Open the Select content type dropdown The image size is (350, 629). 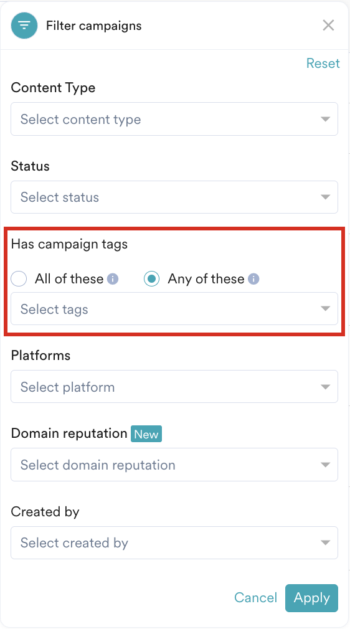coord(174,119)
